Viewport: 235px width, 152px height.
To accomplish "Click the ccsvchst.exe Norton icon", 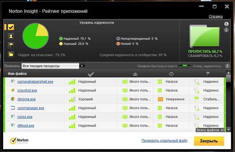I will click(x=13, y=90).
